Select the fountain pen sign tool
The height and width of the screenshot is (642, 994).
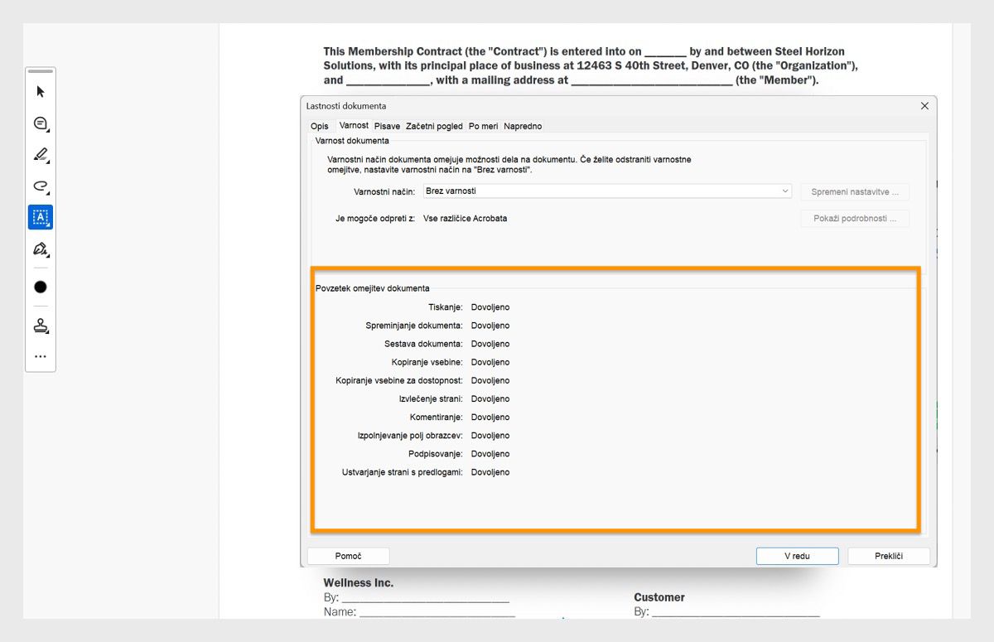pos(41,249)
